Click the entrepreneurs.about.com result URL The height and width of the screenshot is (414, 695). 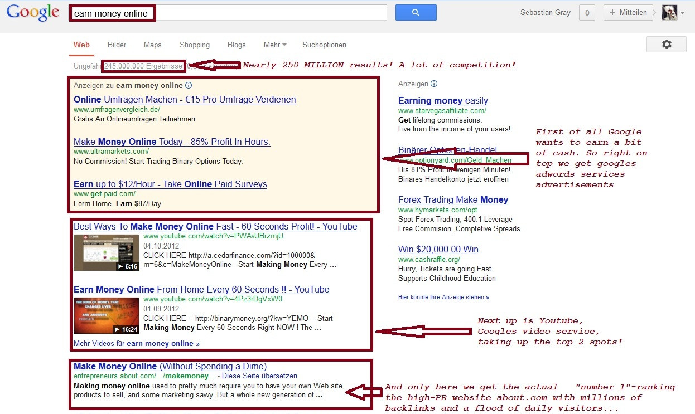coord(144,376)
